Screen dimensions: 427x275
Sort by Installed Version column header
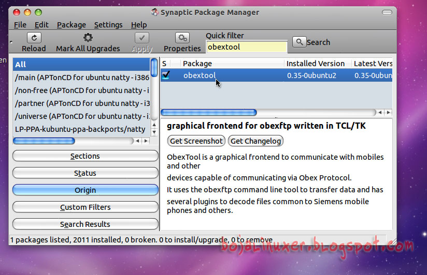[318, 64]
